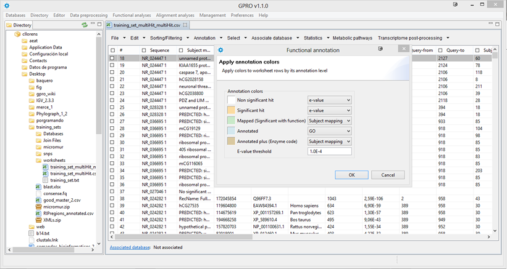The height and width of the screenshot is (269, 507).
Task: Click the good_master_2.csv file icon
Action: [x=38, y=199]
